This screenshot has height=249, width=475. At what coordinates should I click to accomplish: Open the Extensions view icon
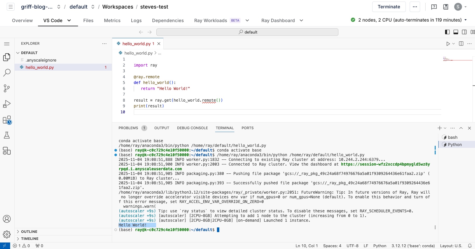point(7,120)
